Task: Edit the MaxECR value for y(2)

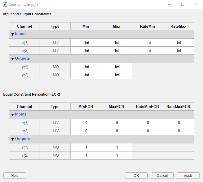Action: 117,155
